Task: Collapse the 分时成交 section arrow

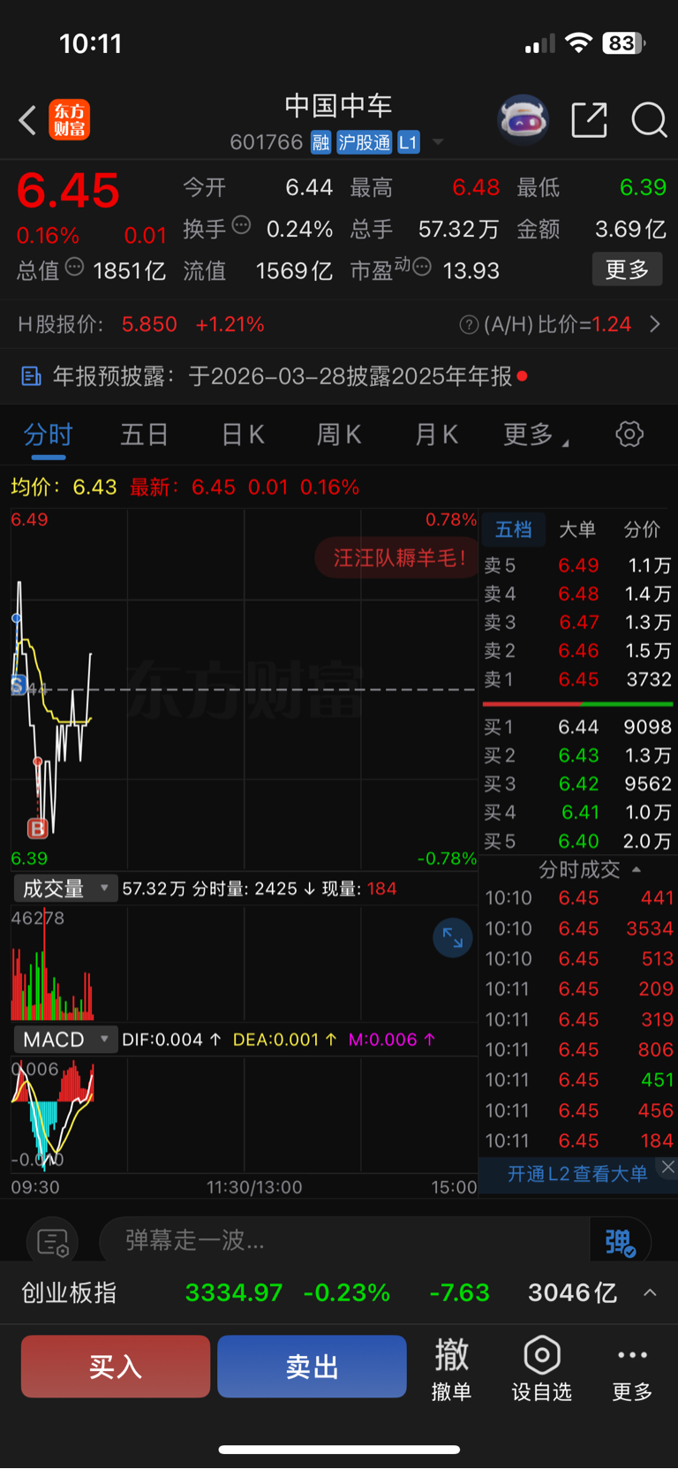Action: (637, 870)
